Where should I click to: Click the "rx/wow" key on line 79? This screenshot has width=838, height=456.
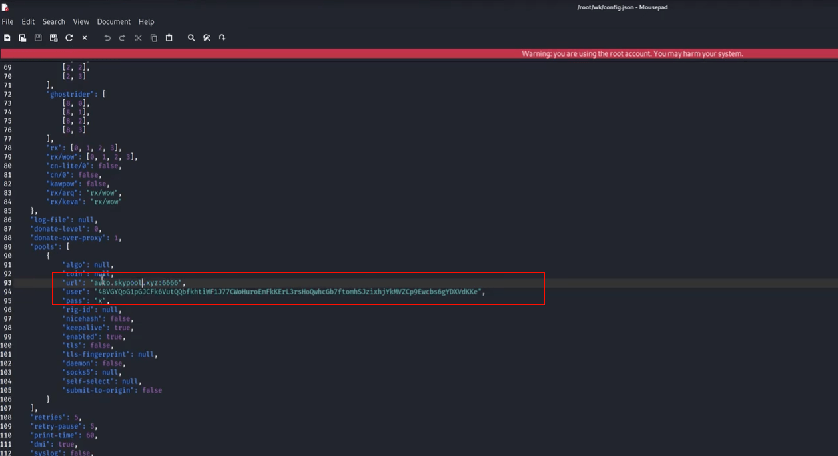coord(65,157)
